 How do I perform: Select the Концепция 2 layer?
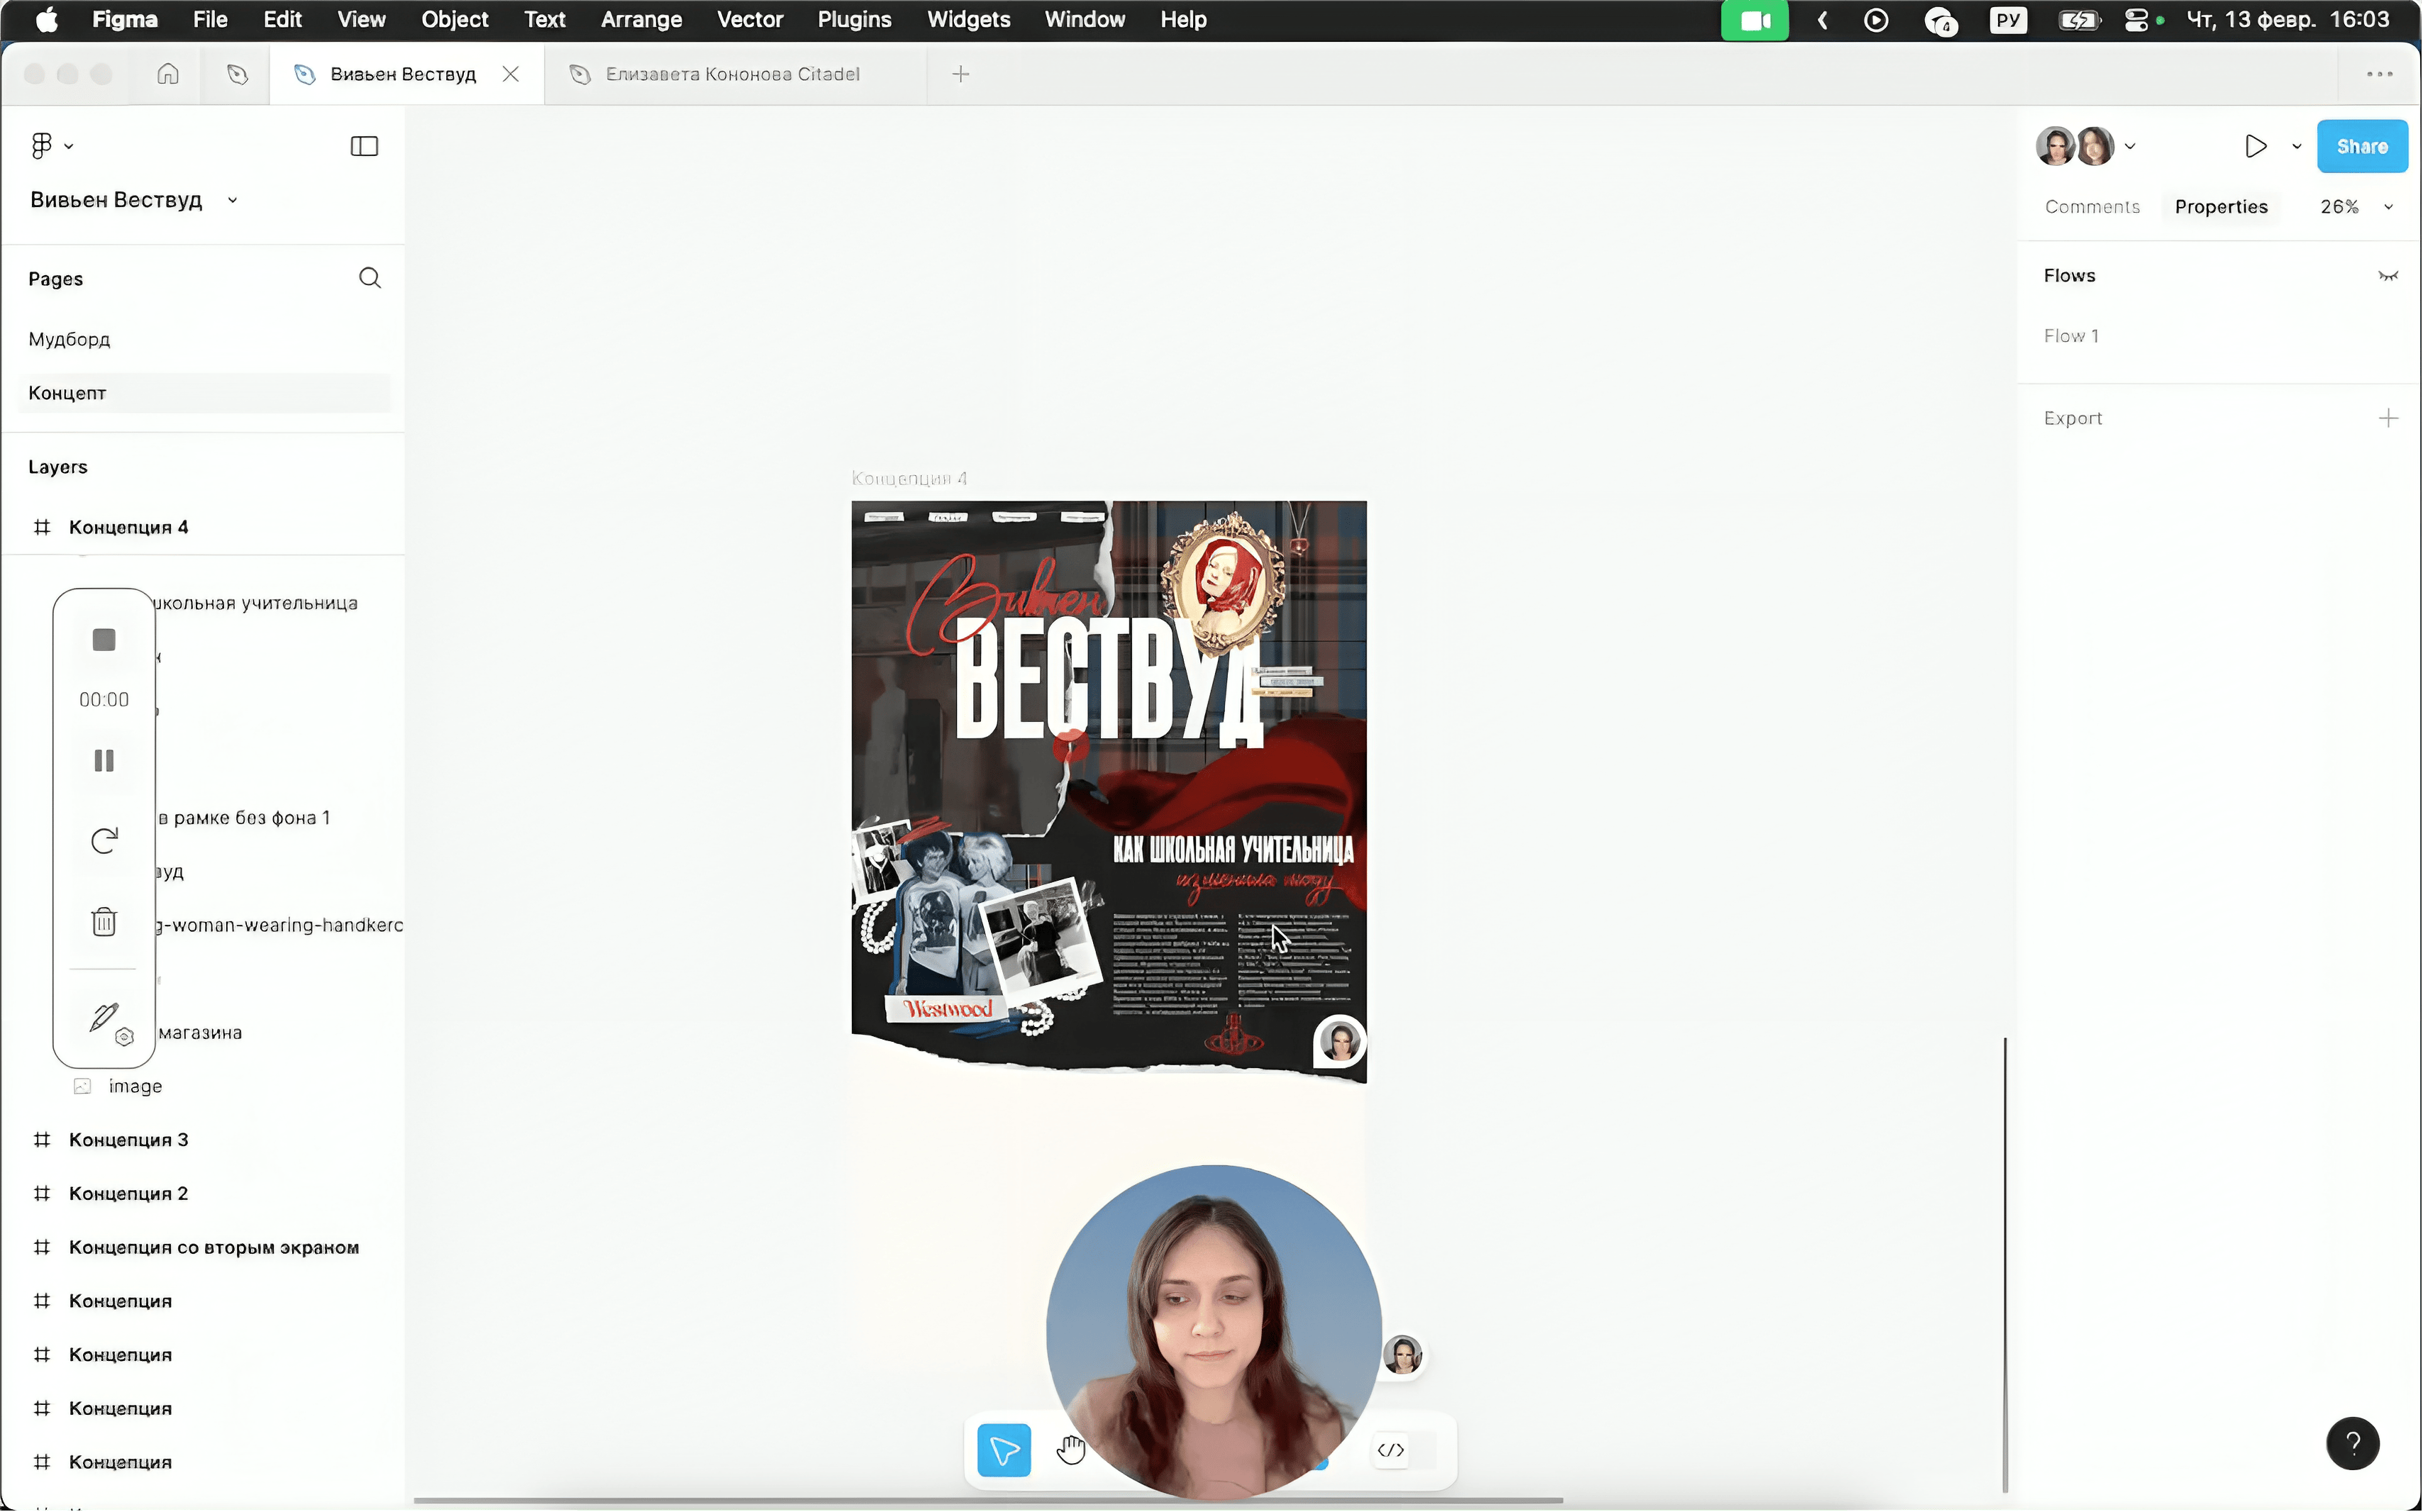(128, 1194)
